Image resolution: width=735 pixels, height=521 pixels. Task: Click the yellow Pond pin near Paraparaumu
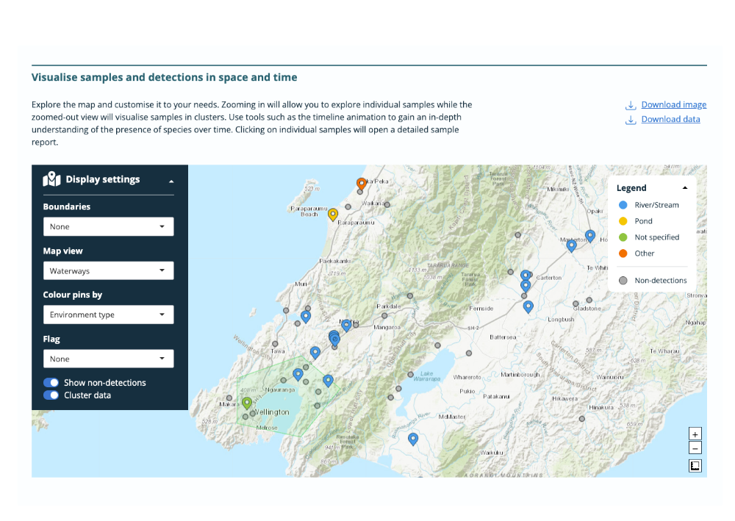coord(333,214)
